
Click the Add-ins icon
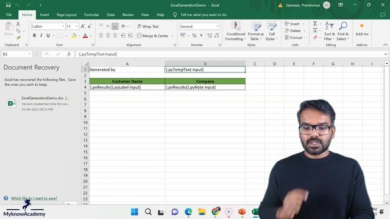click(x=361, y=30)
